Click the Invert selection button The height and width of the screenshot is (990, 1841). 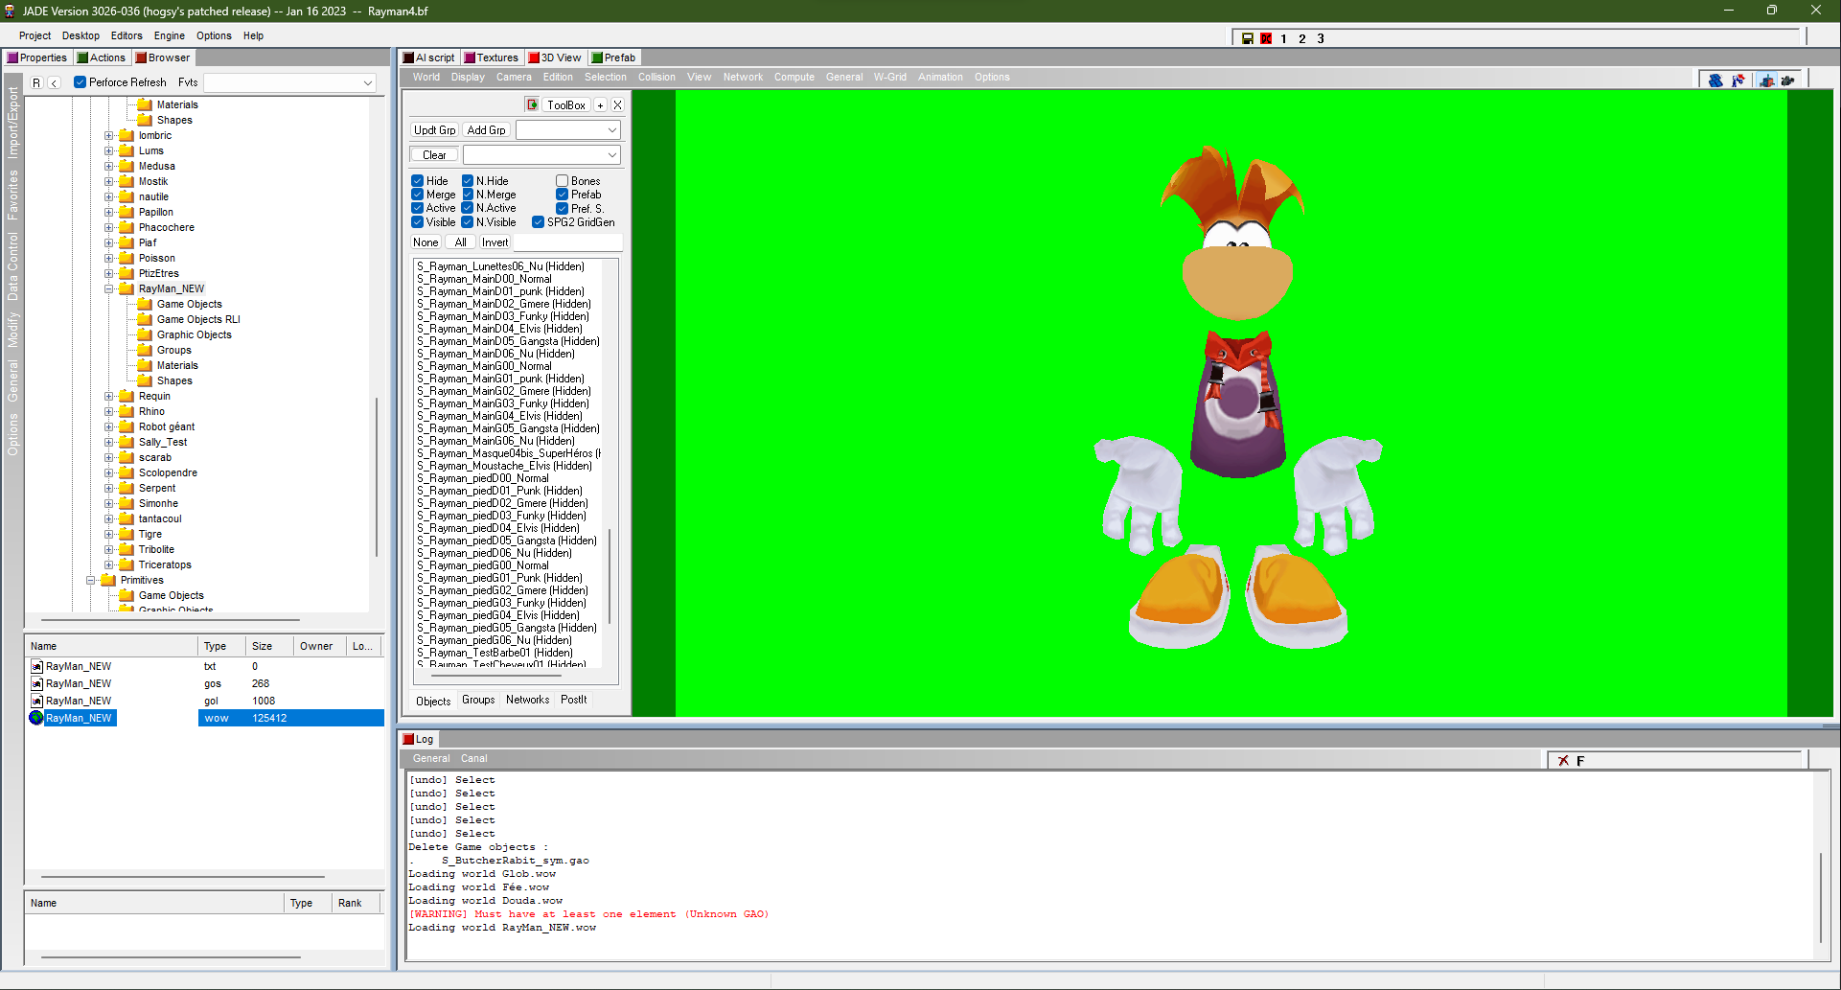(x=495, y=242)
